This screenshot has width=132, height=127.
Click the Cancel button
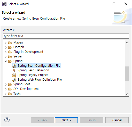tap(117, 120)
